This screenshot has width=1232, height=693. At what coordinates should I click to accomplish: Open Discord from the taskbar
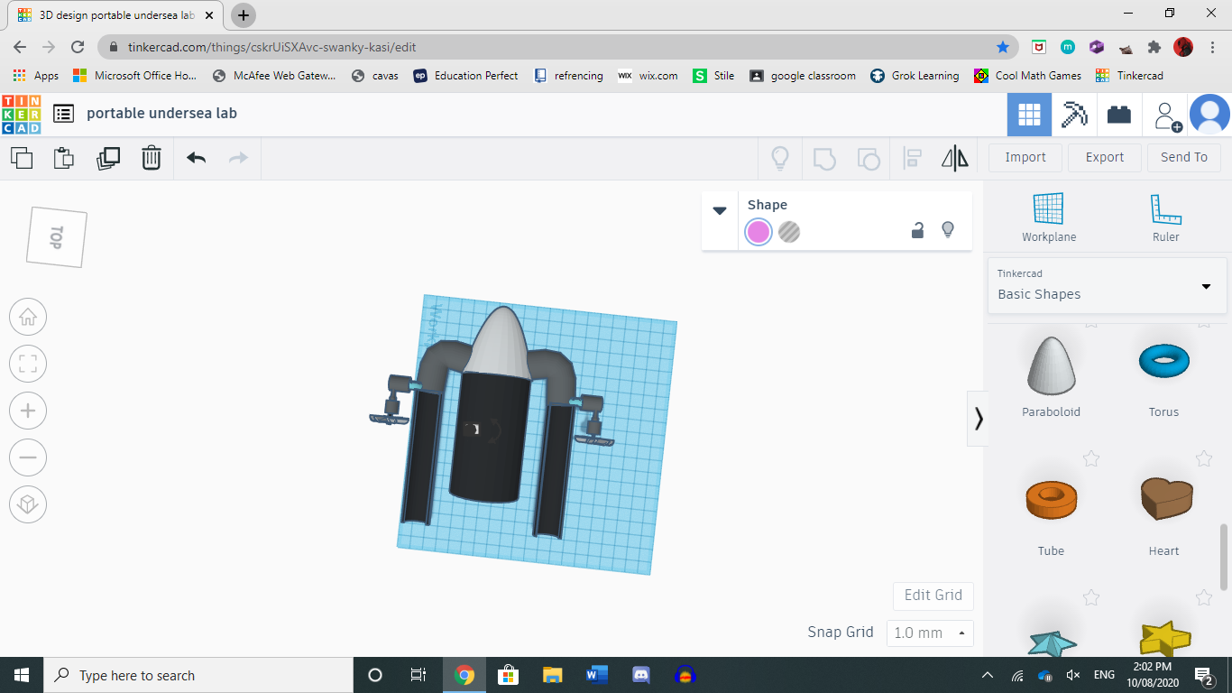[641, 675]
